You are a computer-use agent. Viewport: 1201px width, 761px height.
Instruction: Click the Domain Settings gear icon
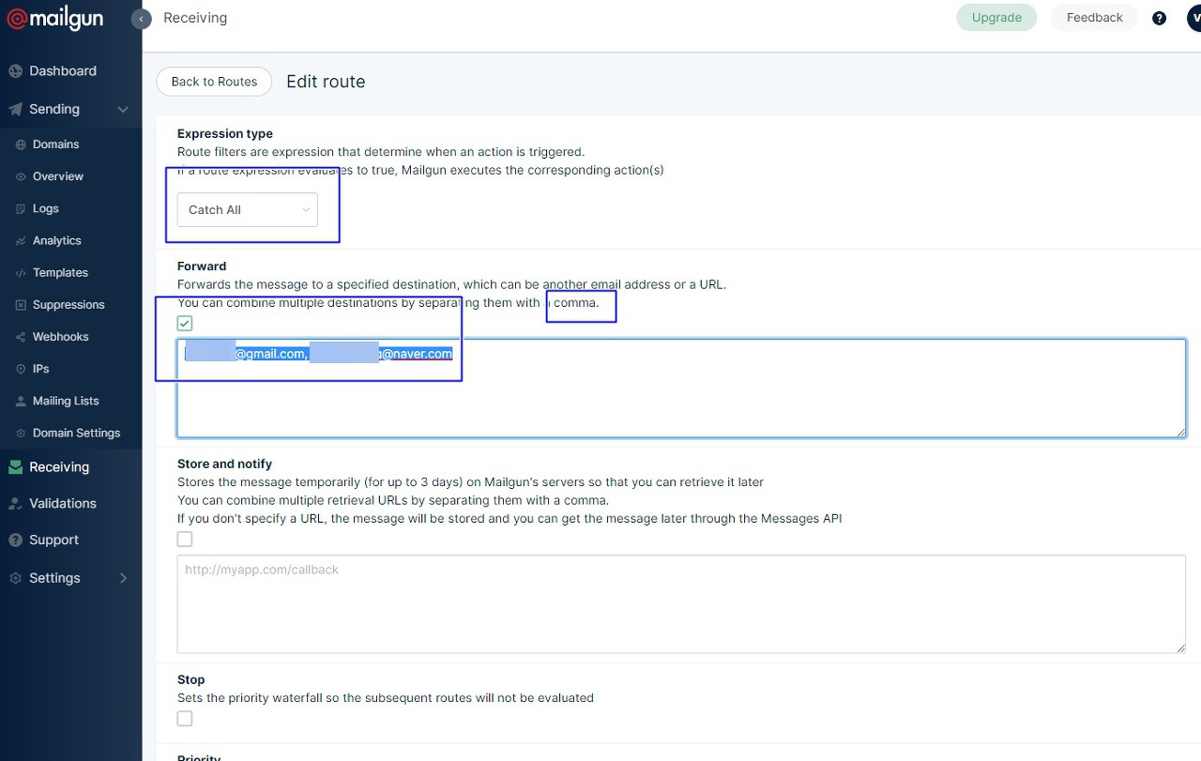click(21, 434)
